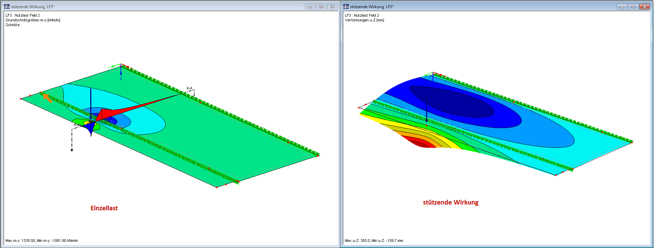Screen dimensions: 654x248
Task: Click the left window title 'stützende Wirkung, LF3*'
Action: coord(33,7)
